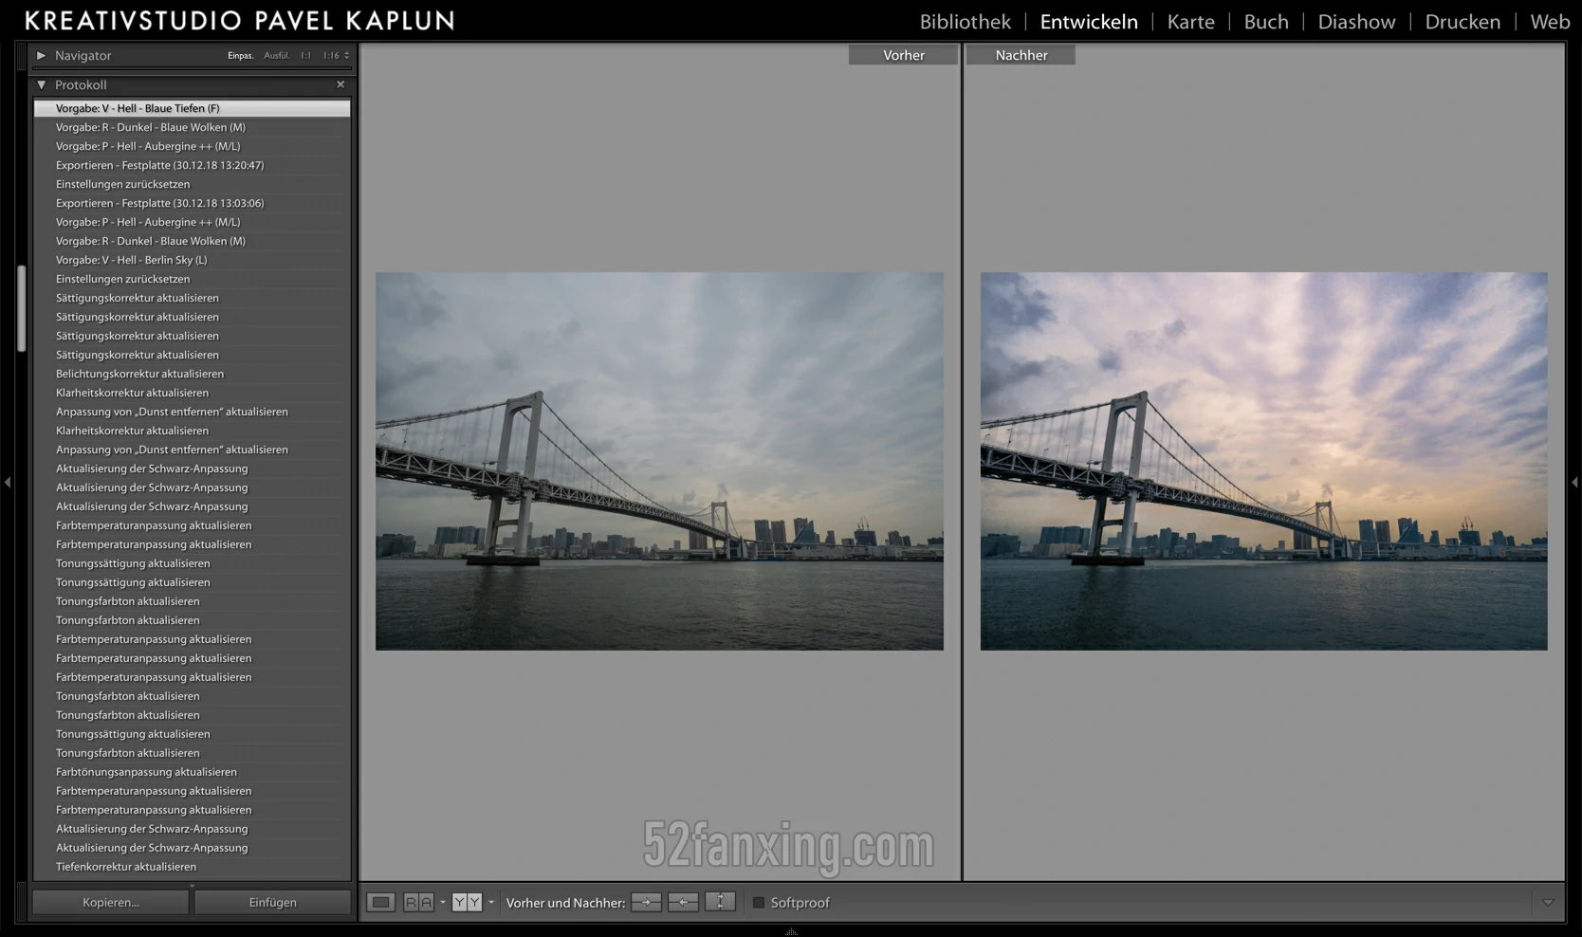
Task: Open the Karte module
Action: tap(1191, 22)
